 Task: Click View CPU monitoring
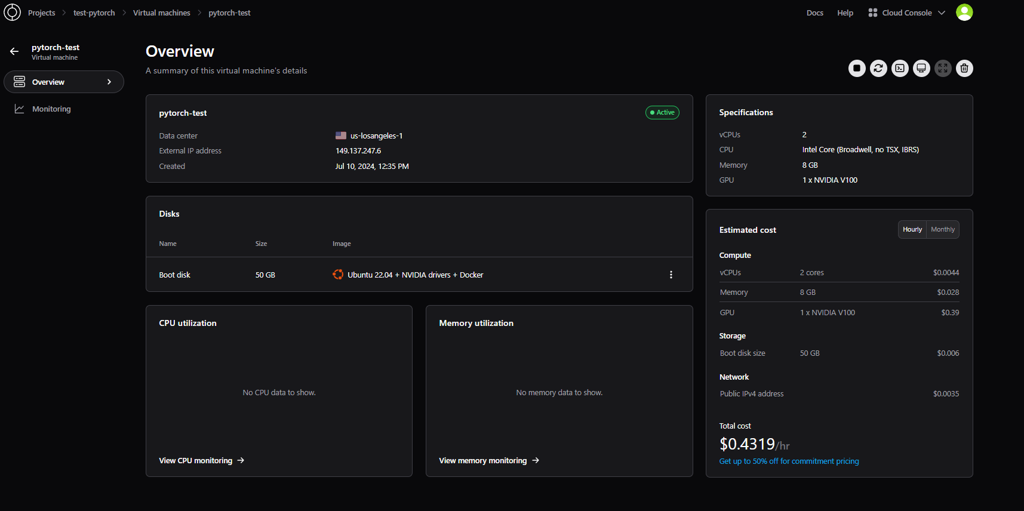pos(202,460)
